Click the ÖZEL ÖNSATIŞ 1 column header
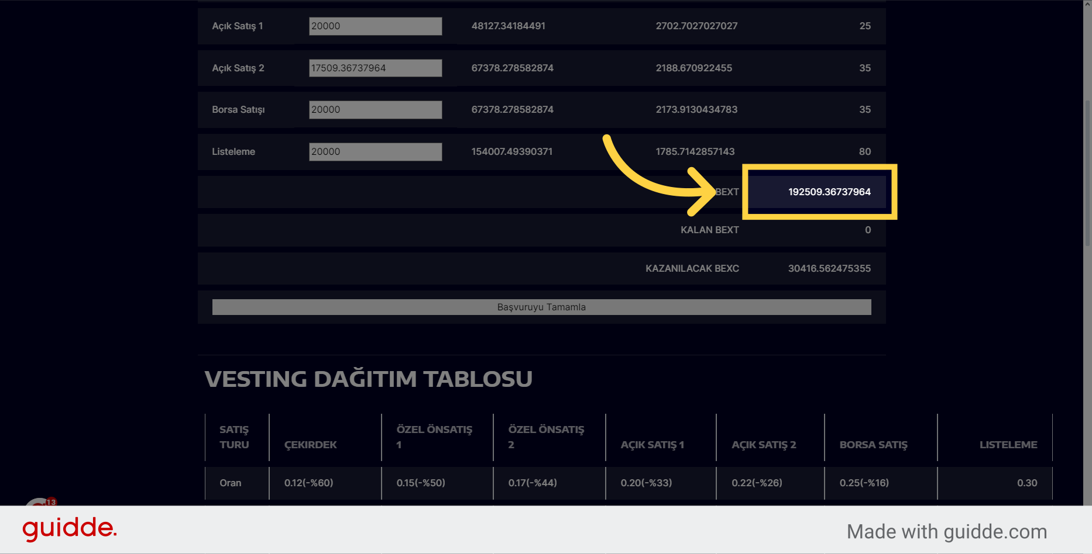Image resolution: width=1092 pixels, height=554 pixels. coord(434,437)
